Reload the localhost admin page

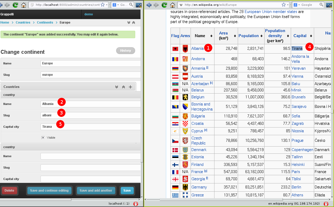coord(15,5)
